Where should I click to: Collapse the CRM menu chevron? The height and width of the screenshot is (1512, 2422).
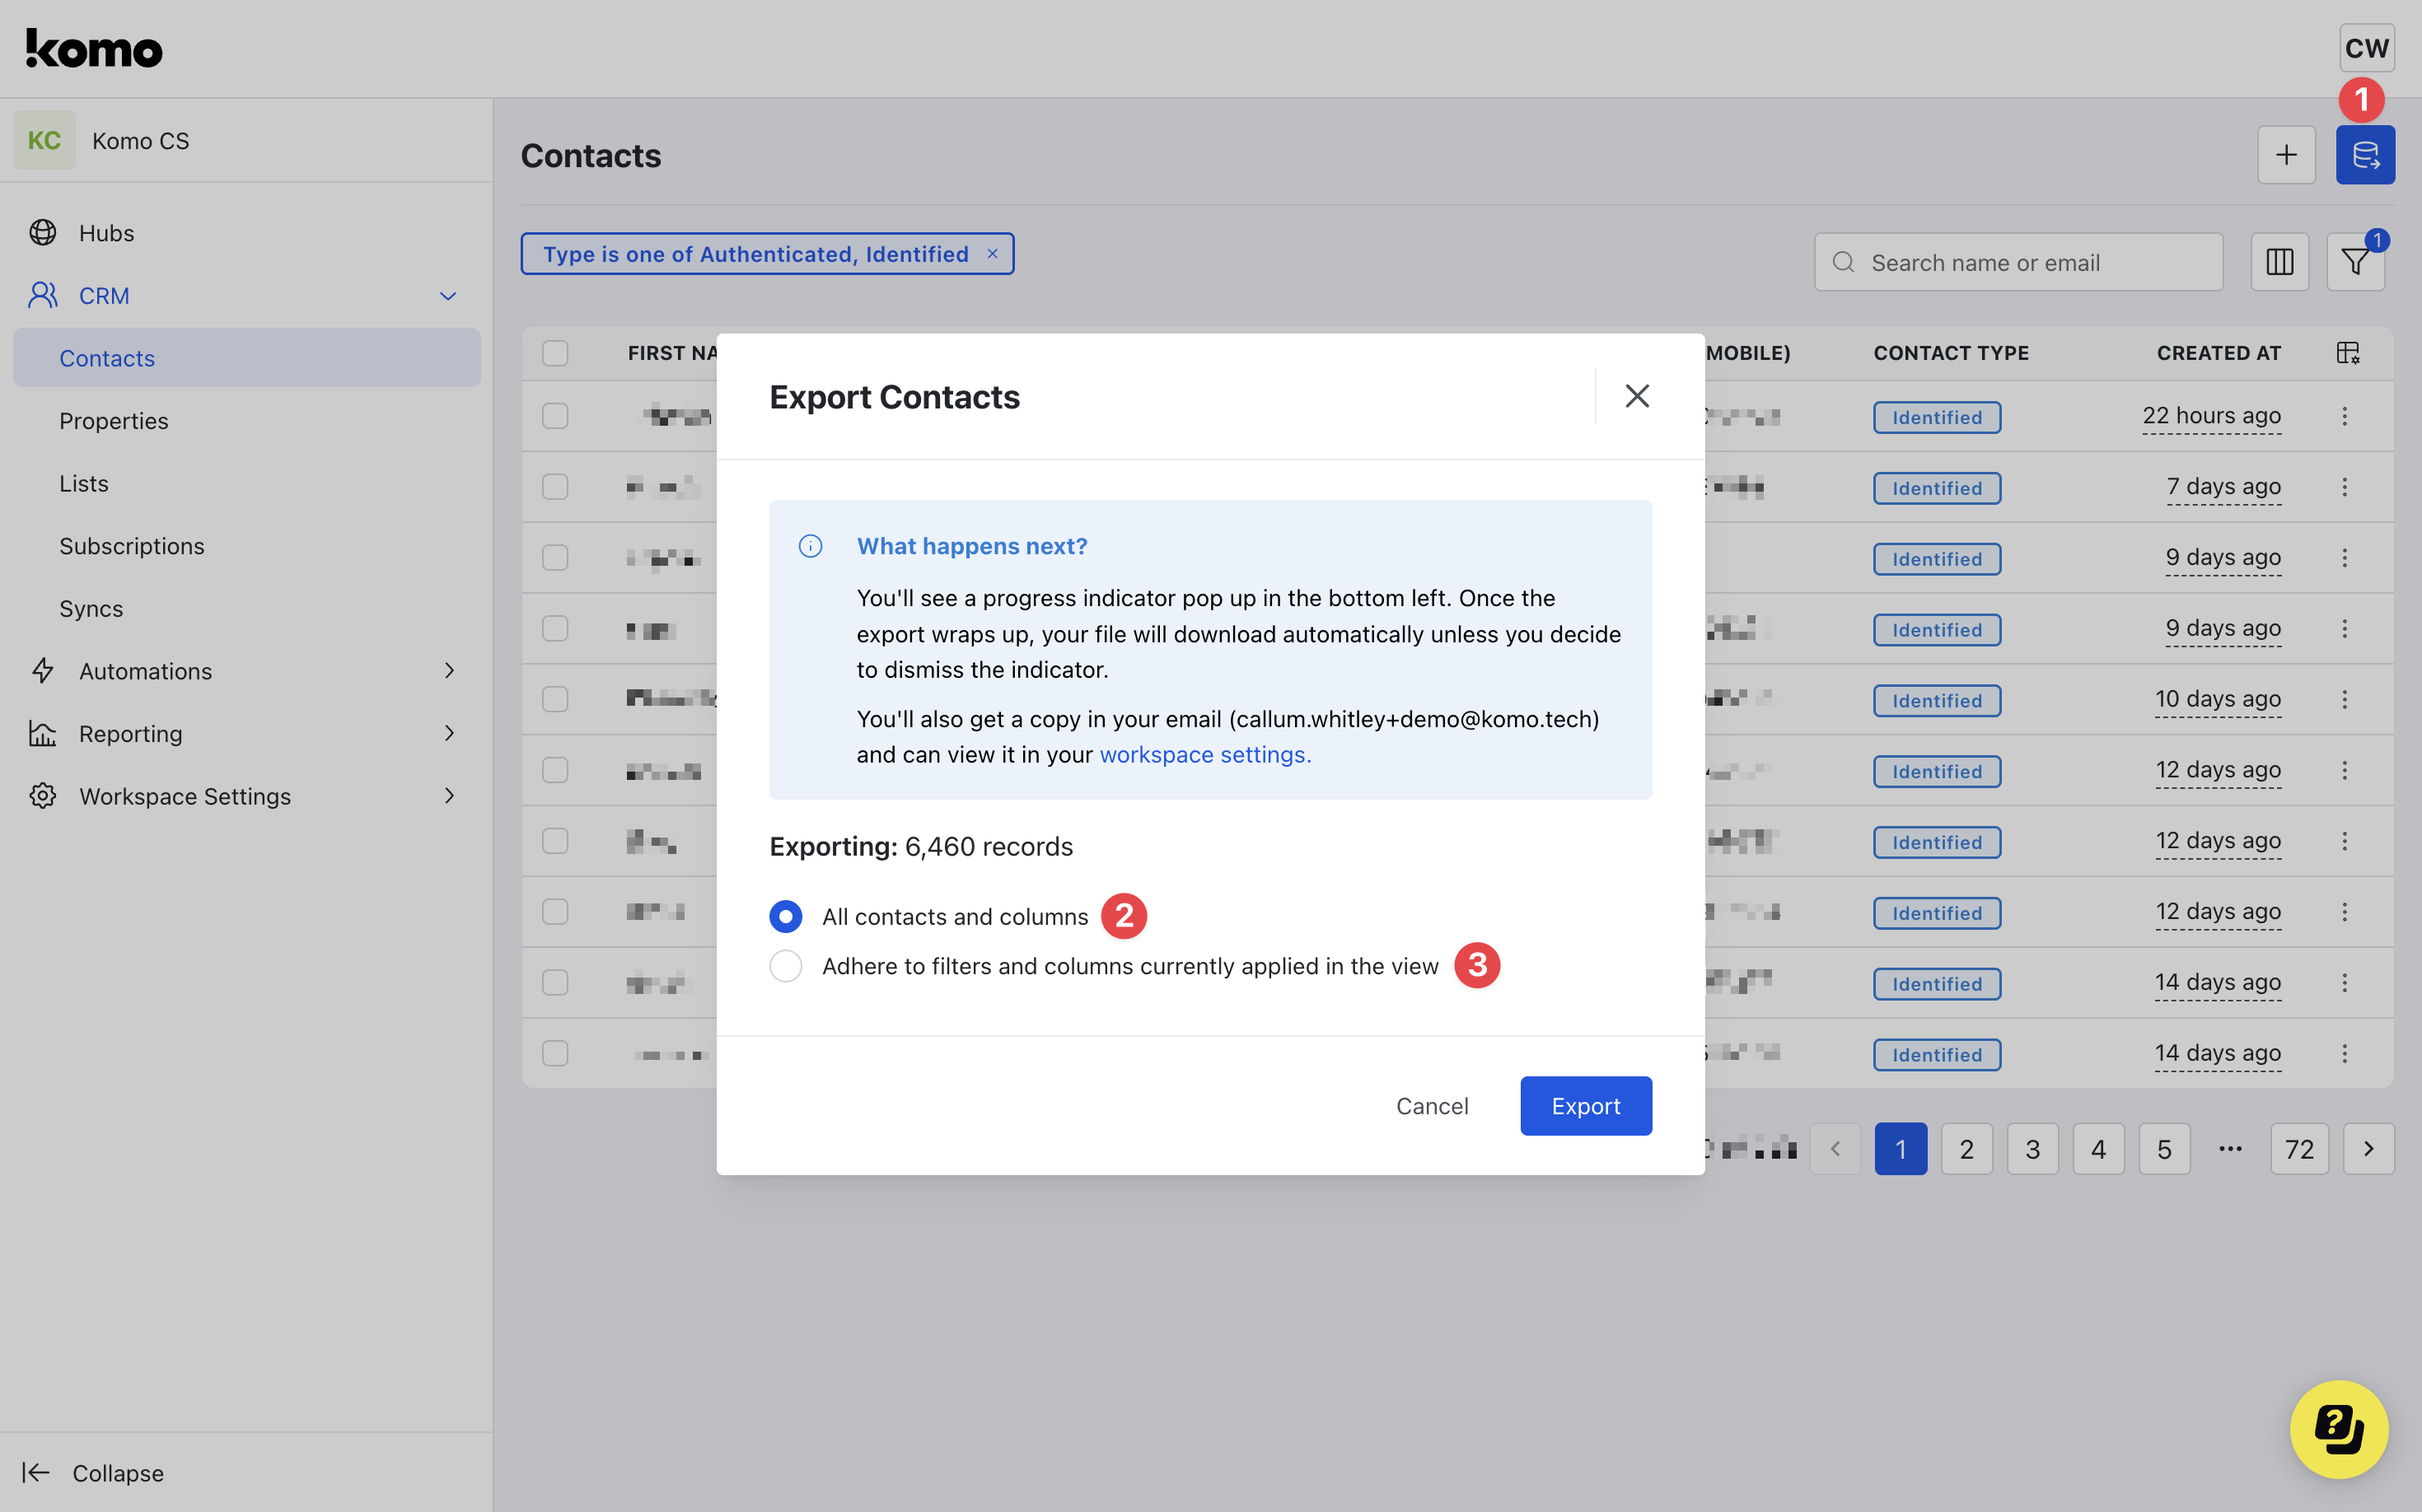(x=447, y=296)
